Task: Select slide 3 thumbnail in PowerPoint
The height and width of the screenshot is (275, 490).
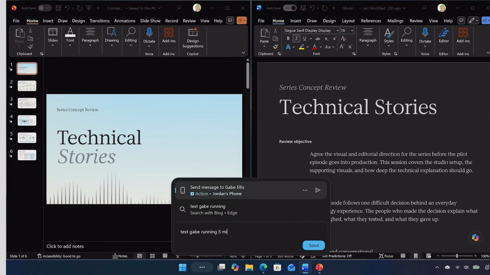Action: (27, 103)
